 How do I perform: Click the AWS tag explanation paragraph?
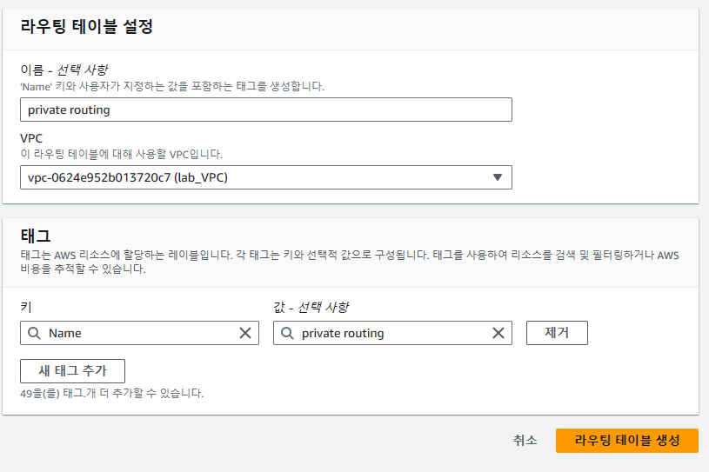point(350,262)
